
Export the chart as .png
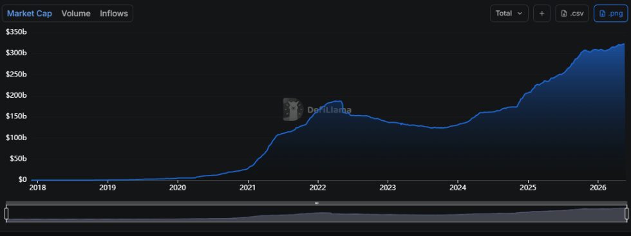coord(610,14)
